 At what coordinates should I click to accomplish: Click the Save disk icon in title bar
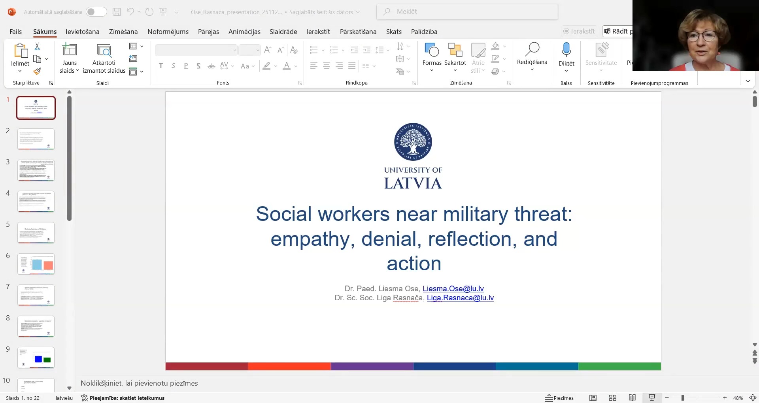coord(117,12)
